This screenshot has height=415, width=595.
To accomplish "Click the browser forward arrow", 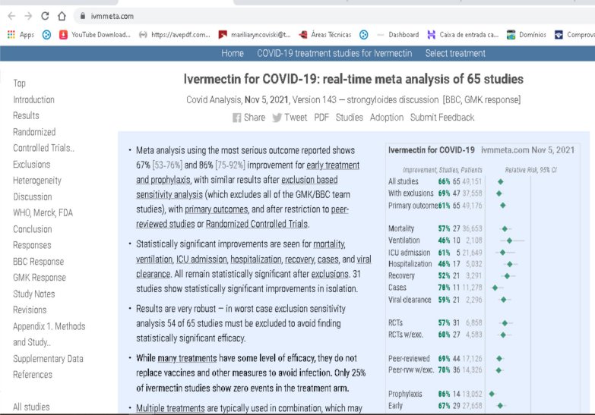I will (x=28, y=15).
